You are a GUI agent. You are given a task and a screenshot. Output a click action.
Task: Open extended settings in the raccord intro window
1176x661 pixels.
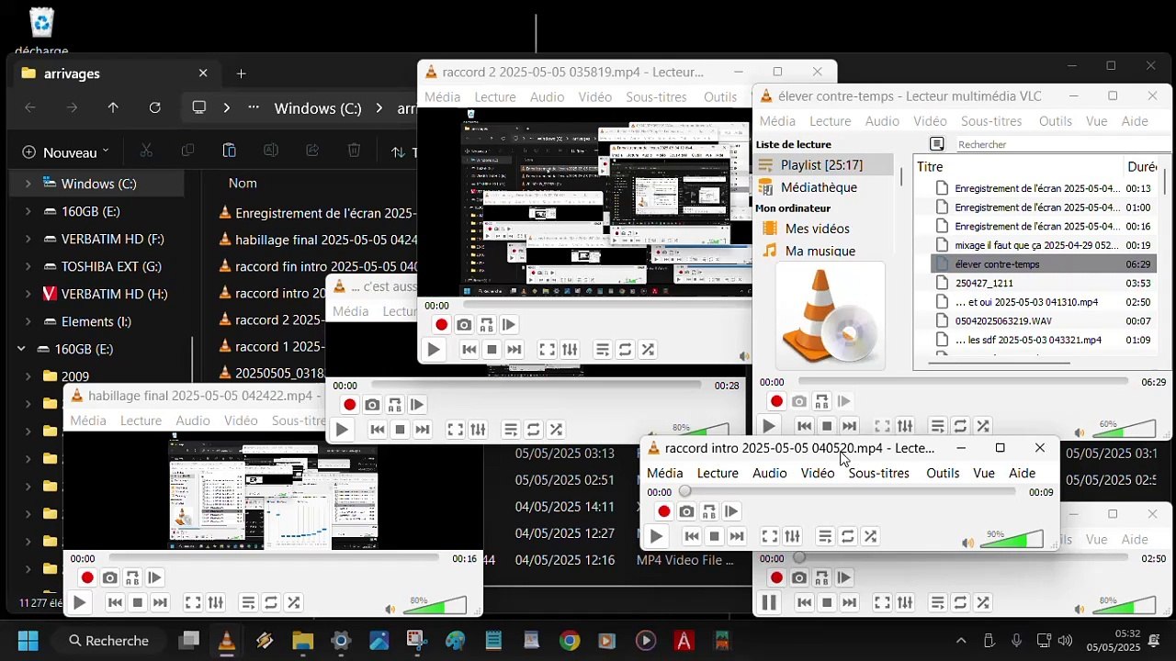pyautogui.click(x=792, y=536)
